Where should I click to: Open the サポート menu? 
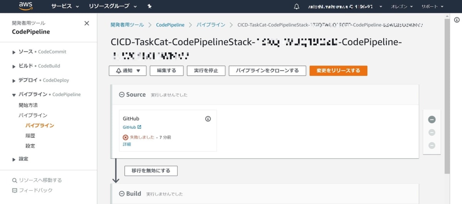point(432,7)
